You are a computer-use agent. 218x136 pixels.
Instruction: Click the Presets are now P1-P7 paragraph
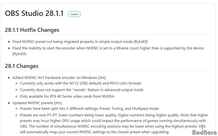pyautogui.click(x=114, y=123)
